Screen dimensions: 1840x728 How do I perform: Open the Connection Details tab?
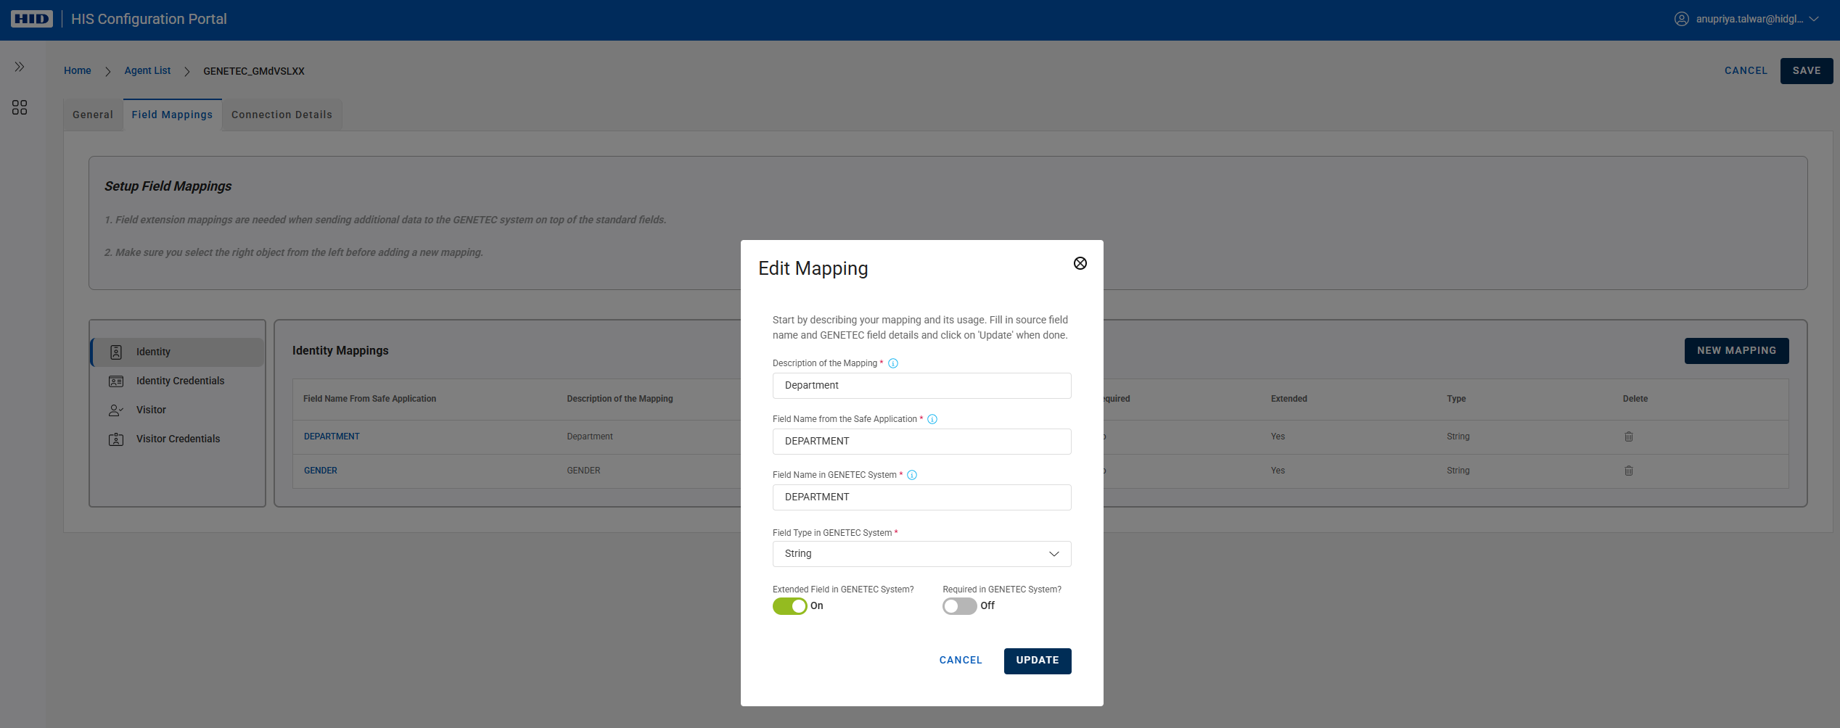pos(282,115)
